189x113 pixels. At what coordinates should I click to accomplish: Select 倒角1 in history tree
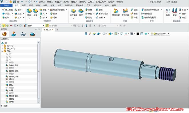coord(11,102)
